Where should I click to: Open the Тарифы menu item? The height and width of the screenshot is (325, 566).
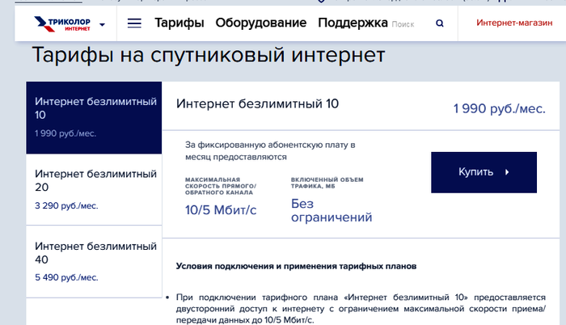coord(180,23)
